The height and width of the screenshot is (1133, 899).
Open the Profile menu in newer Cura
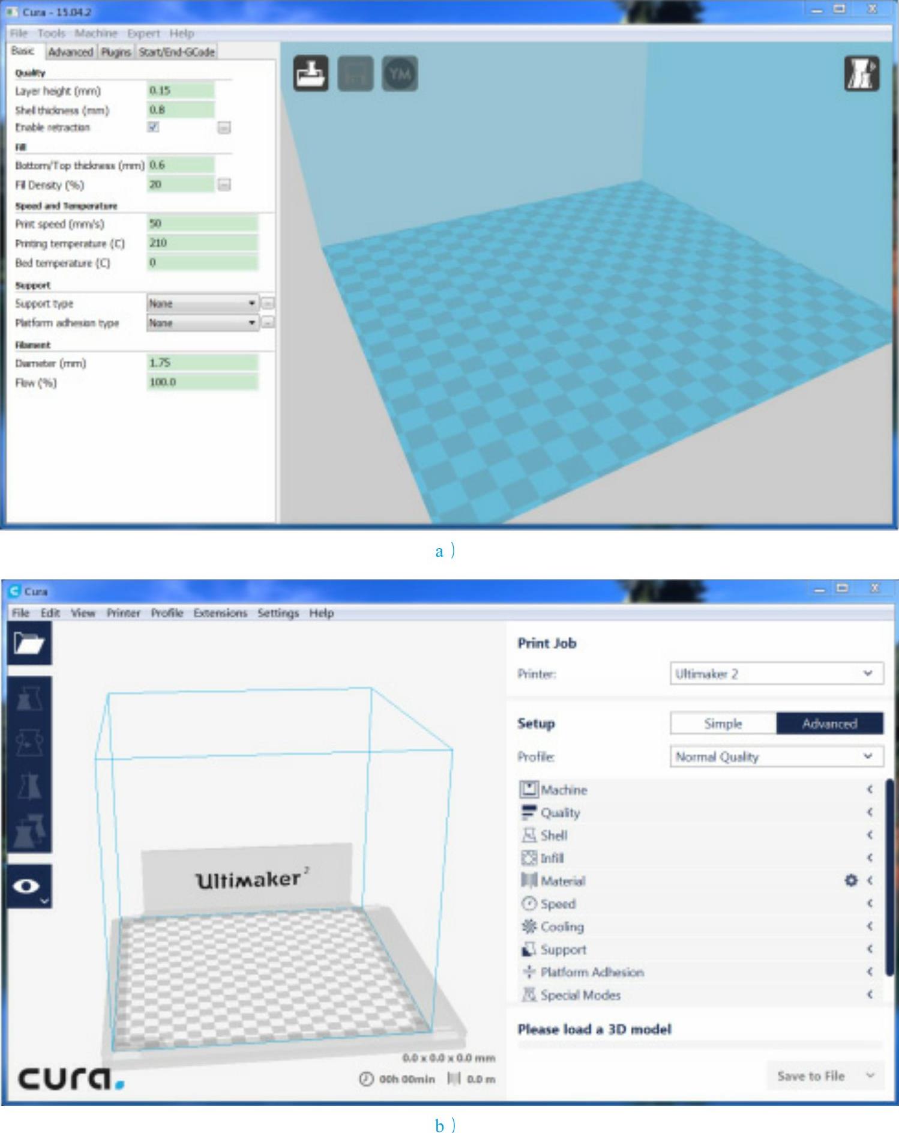[x=167, y=612]
